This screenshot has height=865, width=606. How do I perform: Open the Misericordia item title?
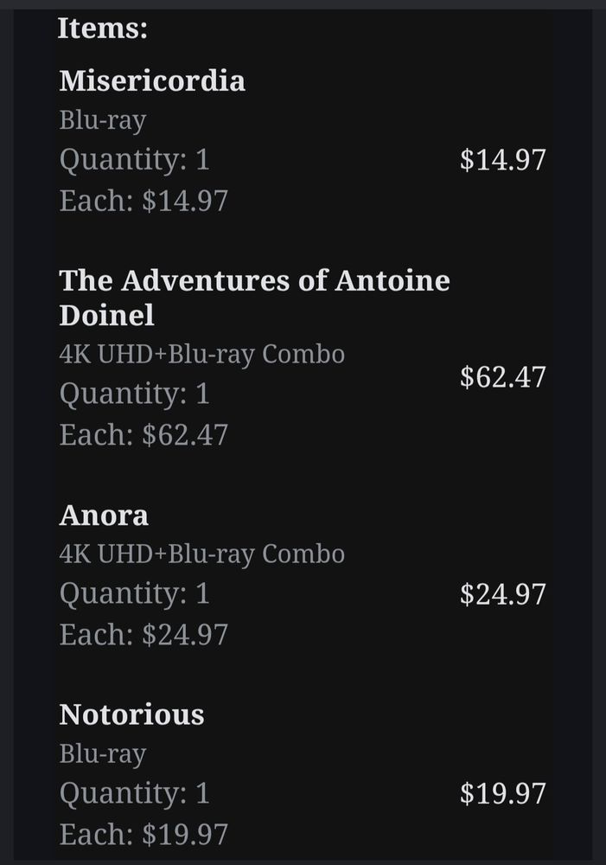[152, 80]
